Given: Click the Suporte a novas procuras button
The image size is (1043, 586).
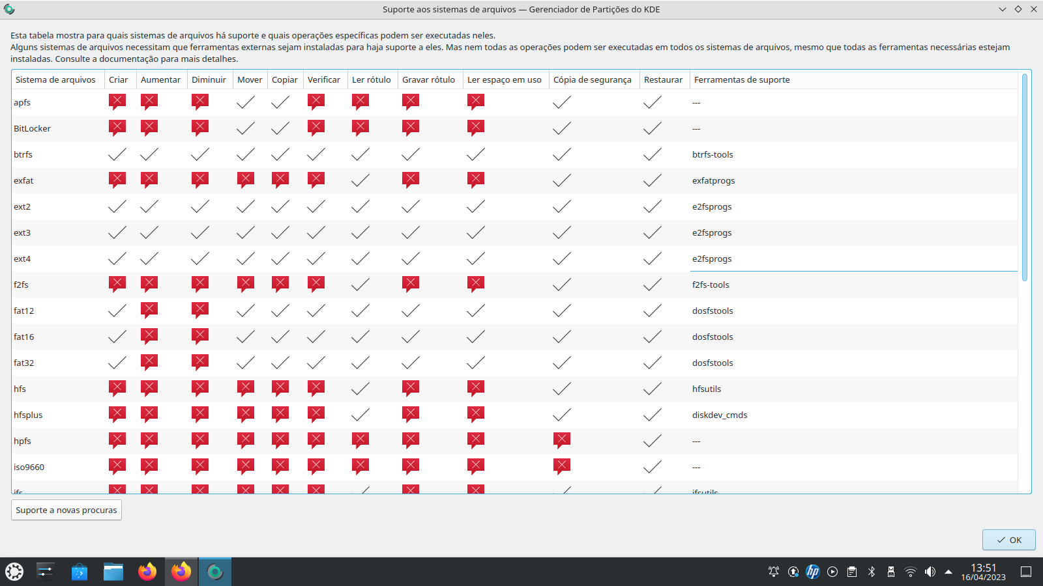Looking at the screenshot, I should tap(66, 510).
